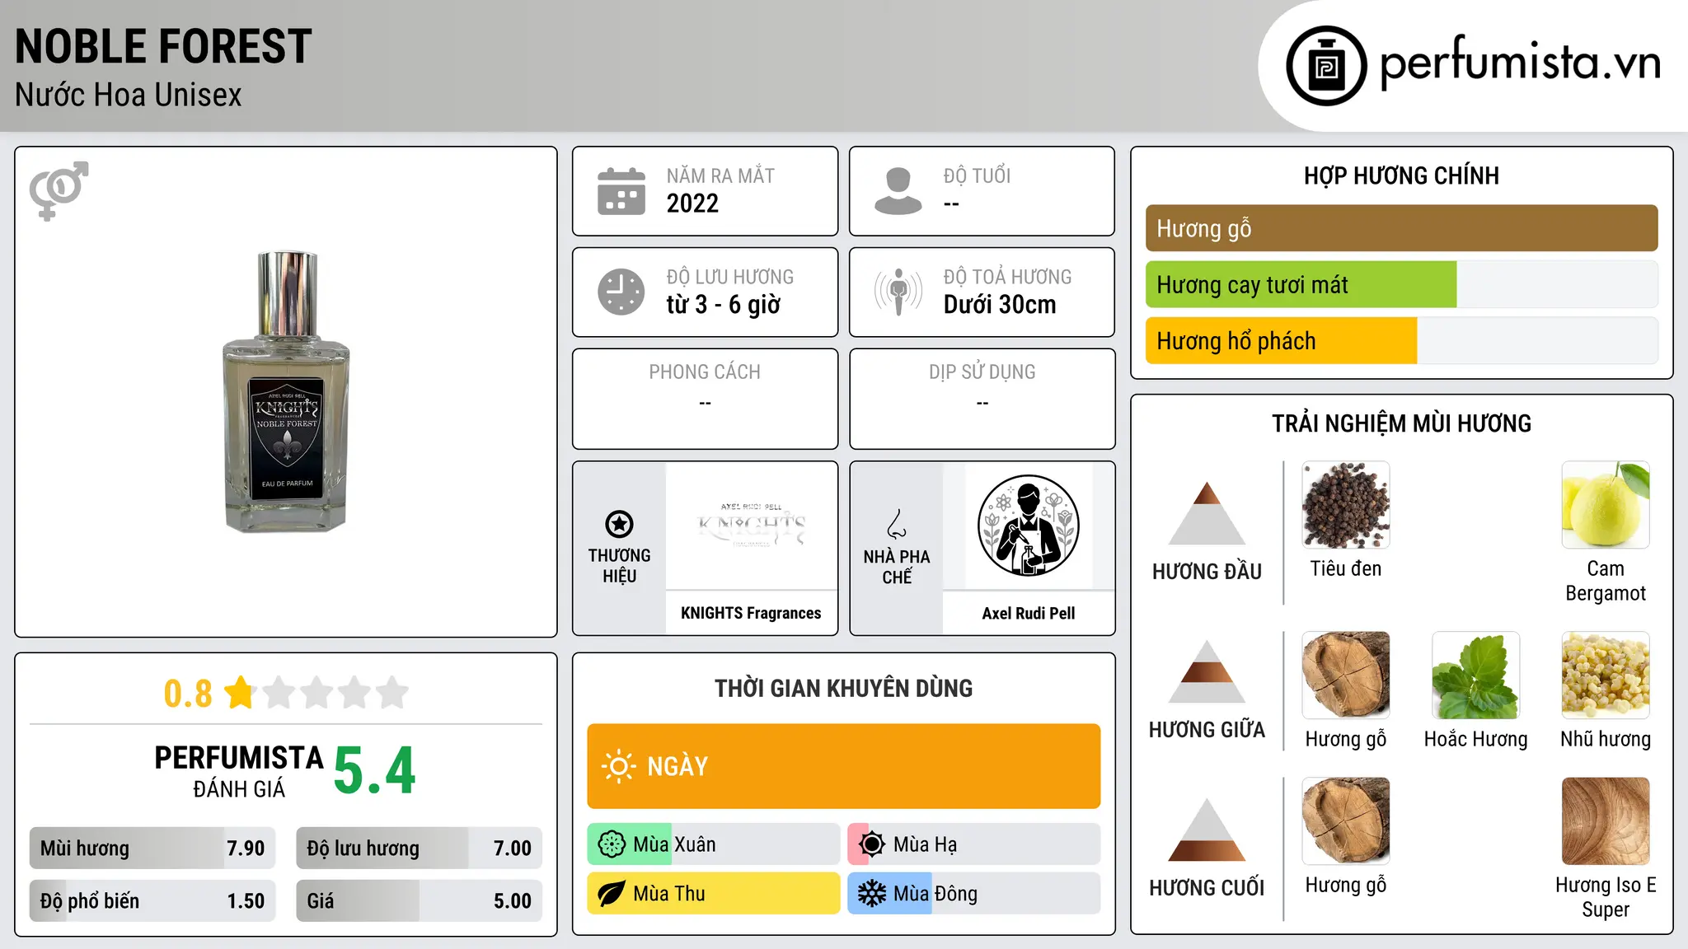Screen dimensions: 1688x949
Task: Select the Nhũ hương resin image
Action: 1606,676
